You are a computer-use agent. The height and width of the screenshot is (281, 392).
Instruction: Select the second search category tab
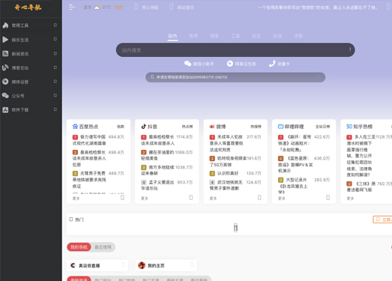click(193, 36)
